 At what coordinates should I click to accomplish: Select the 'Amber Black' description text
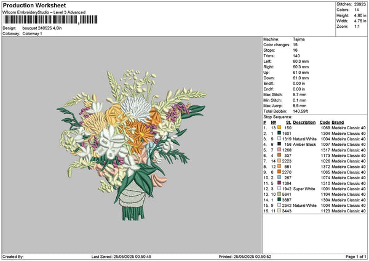pos(304,145)
